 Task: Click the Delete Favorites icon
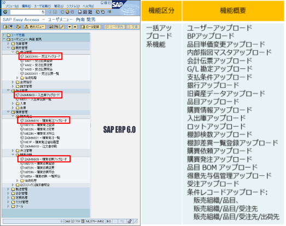click(56, 27)
